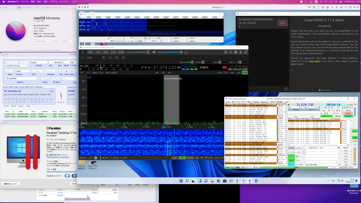This screenshot has width=361, height=203.
Task: Open the ExpertSDR3 list menu icon
Action: (x=226, y=52)
